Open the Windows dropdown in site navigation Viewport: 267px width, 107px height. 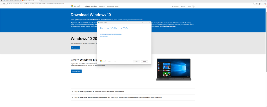pos(102,6)
